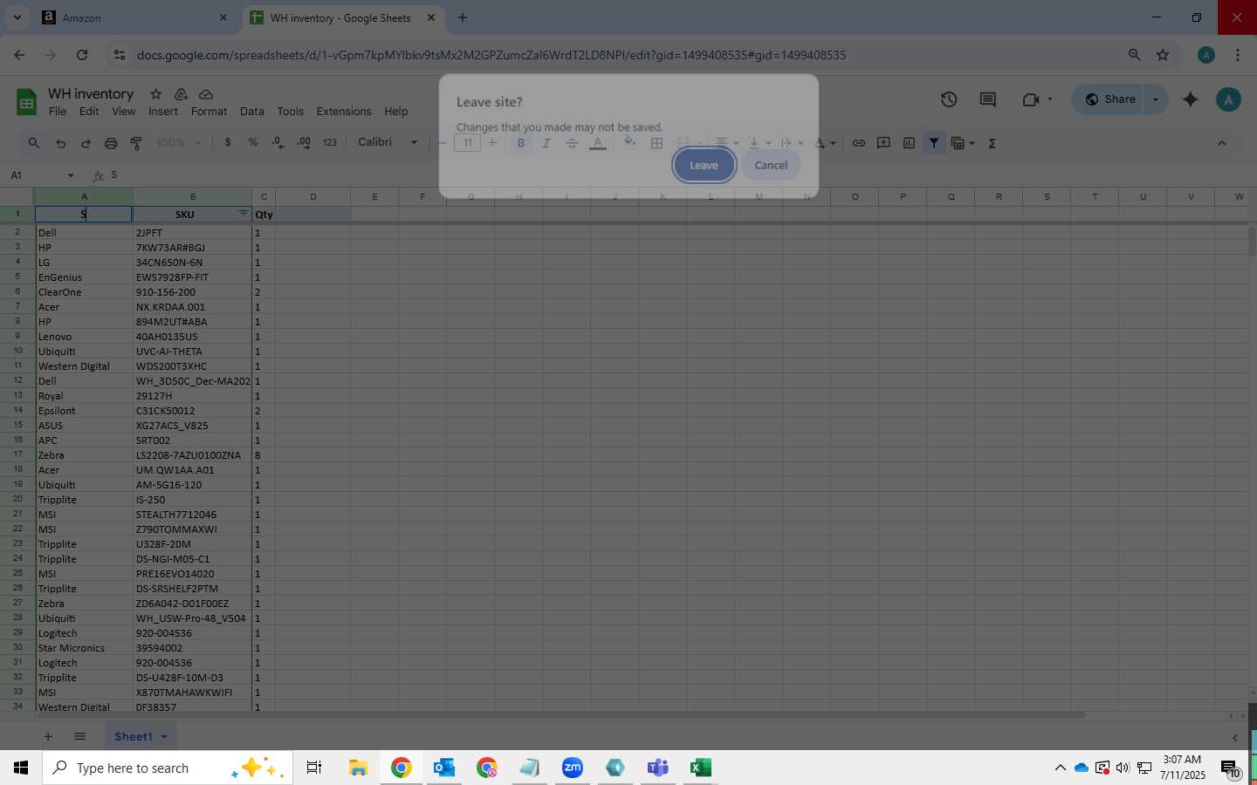This screenshot has height=785, width=1257.
Task: Open text rotation dropdown
Action: coord(792,143)
